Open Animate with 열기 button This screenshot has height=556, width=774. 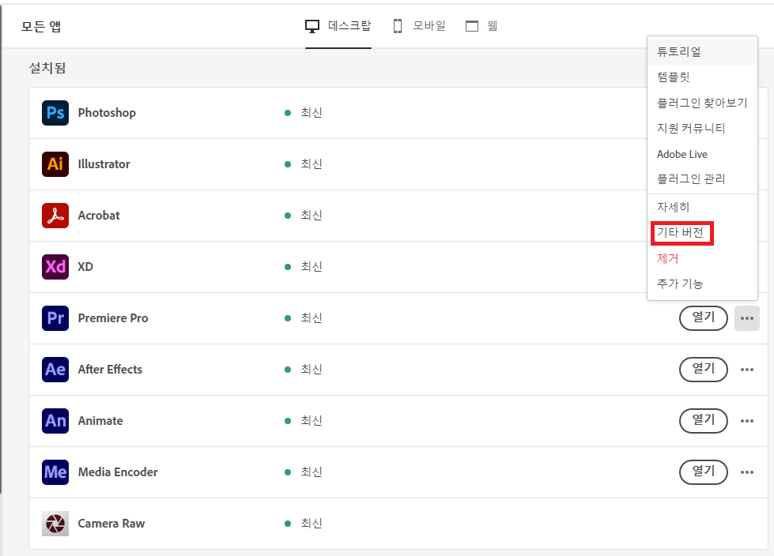pos(704,420)
